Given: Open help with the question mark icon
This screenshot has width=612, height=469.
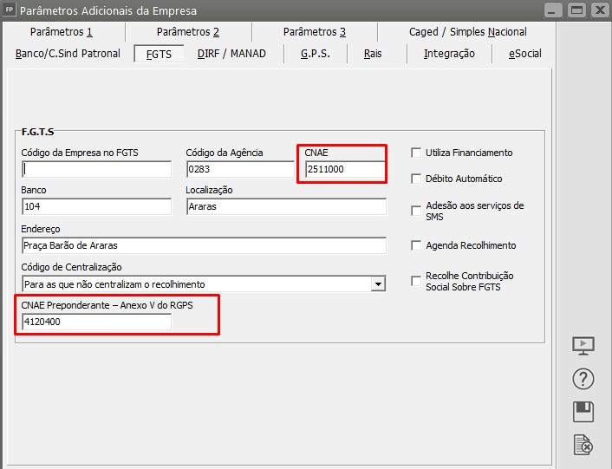Looking at the screenshot, I should [583, 379].
